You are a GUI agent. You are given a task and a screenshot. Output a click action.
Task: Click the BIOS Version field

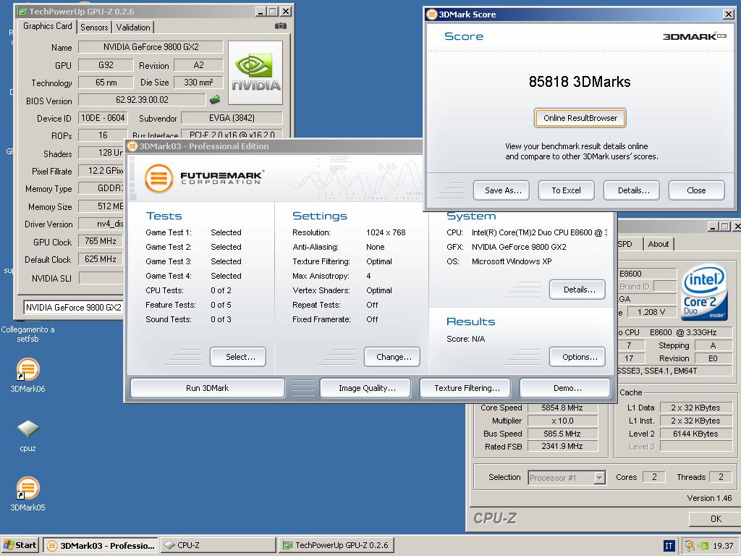tap(142, 100)
